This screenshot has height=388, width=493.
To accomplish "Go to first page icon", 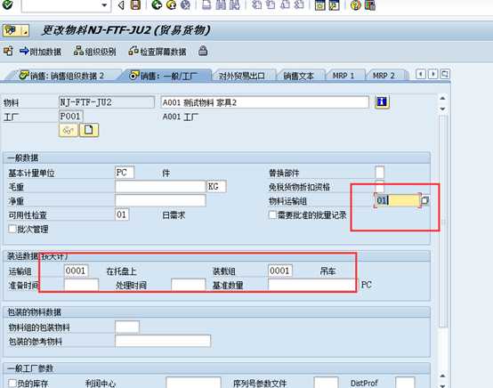I will (257, 4).
